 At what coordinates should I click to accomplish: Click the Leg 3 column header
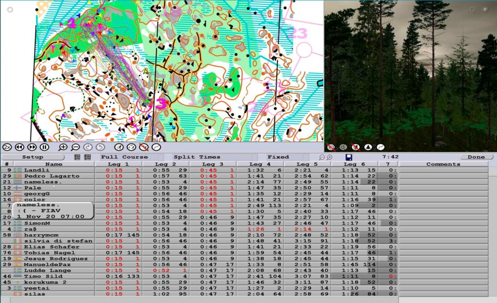[x=213, y=164]
